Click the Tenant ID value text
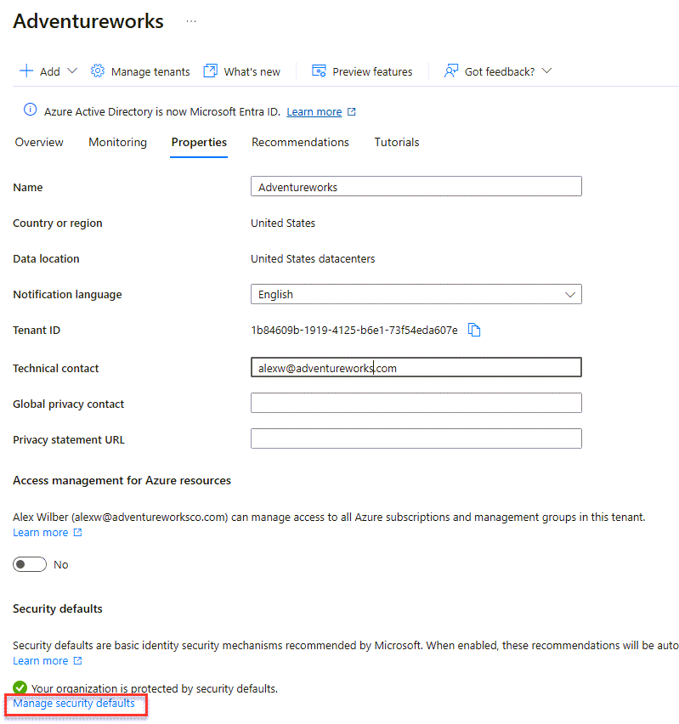 (354, 331)
